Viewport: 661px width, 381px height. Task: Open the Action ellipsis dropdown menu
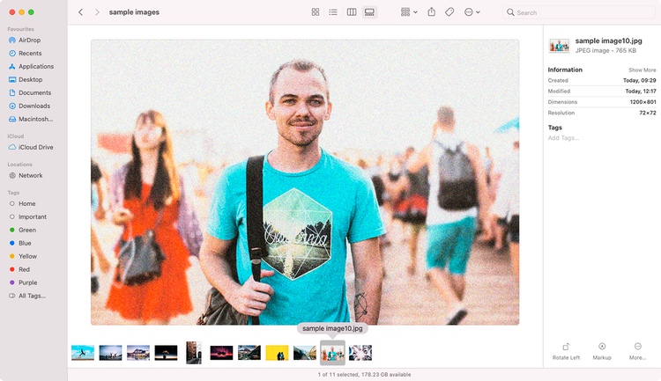point(472,12)
